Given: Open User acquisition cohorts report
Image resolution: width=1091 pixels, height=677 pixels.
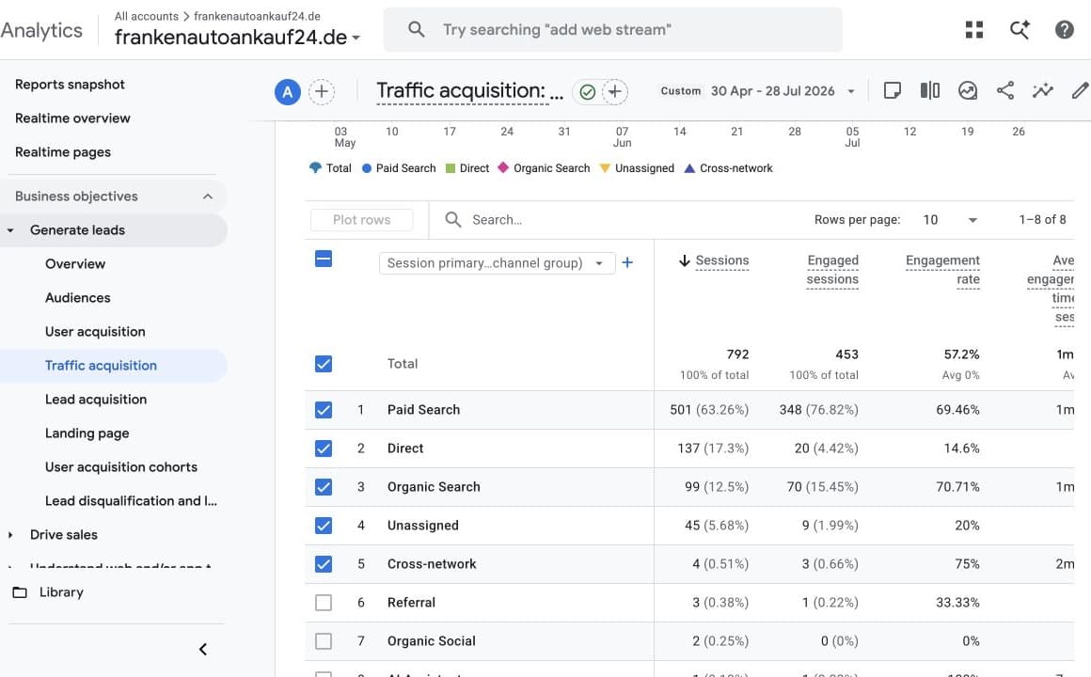Looking at the screenshot, I should click(121, 467).
